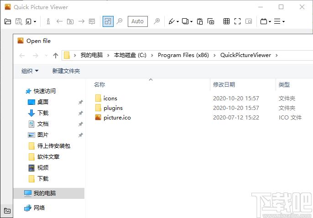Expand the plugins dropdown arrow
Screen dimensions: 313x218
tap(270, 21)
